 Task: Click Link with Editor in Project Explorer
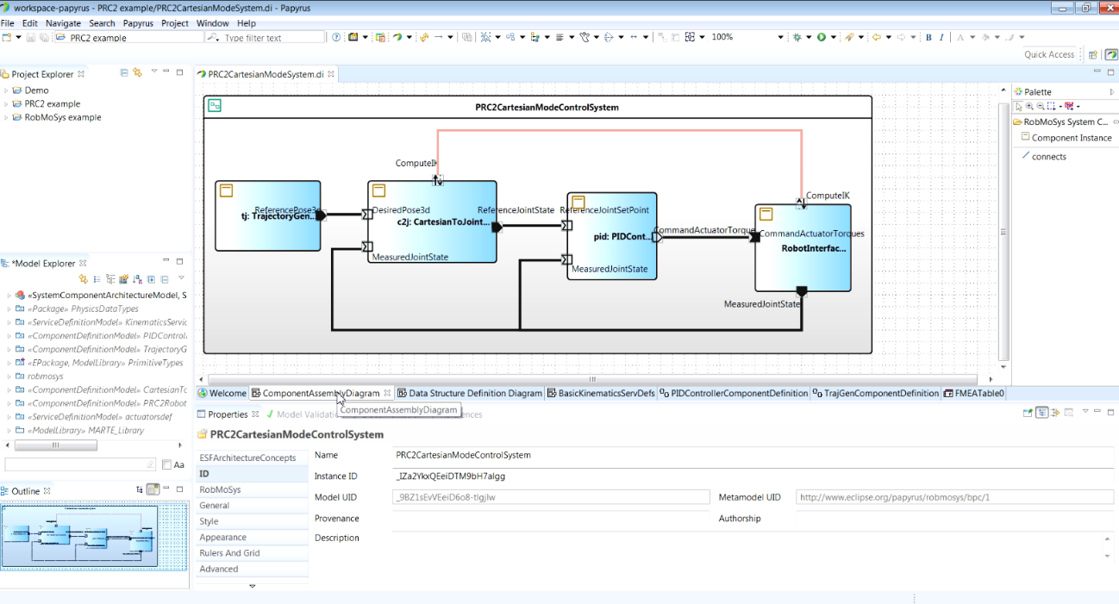[137, 73]
